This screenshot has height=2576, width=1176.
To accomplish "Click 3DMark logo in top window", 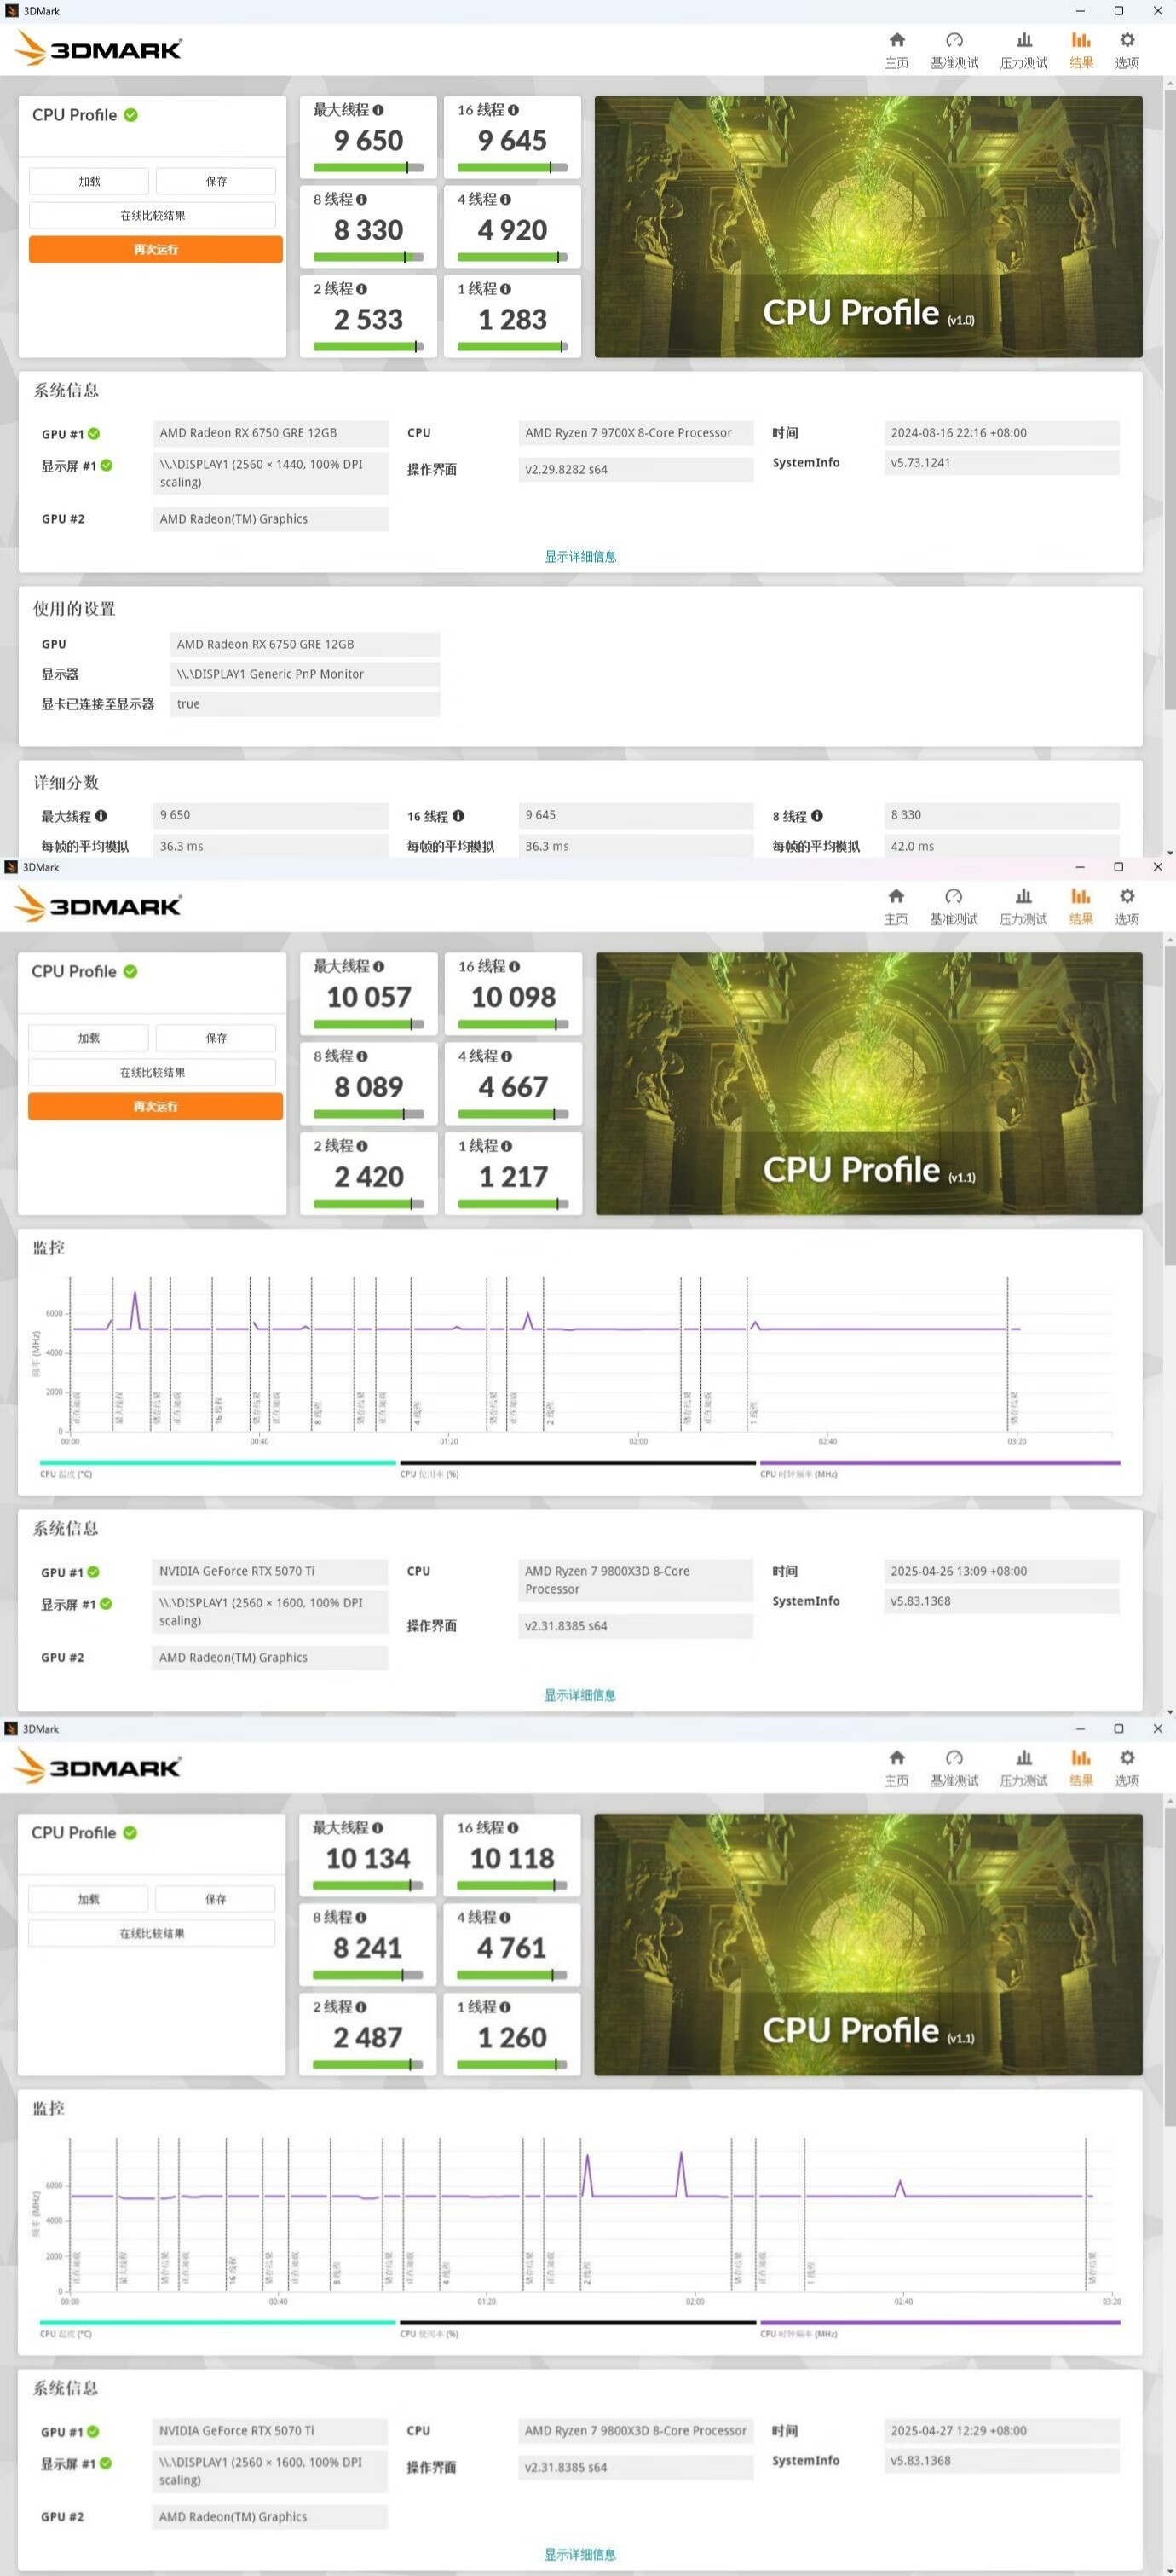I will [98, 48].
